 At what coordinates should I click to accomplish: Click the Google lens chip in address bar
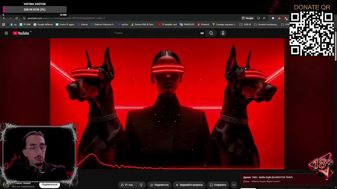pos(247,18)
